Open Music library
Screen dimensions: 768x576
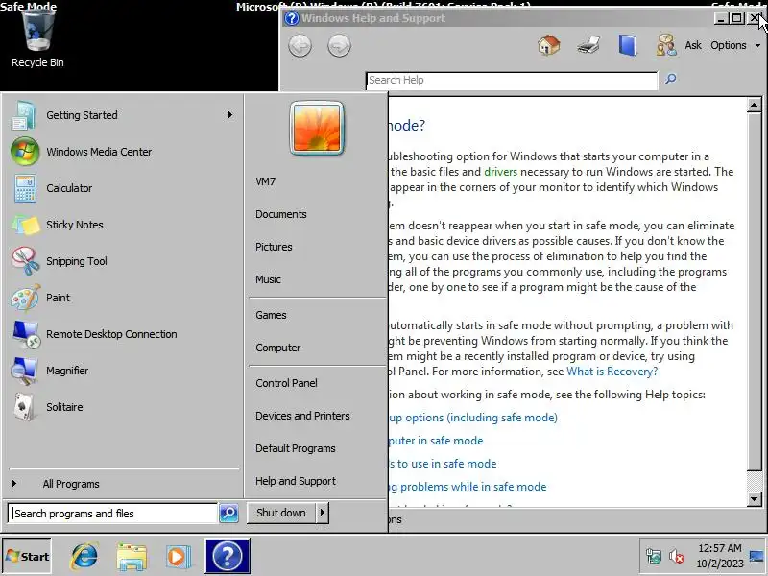269,279
